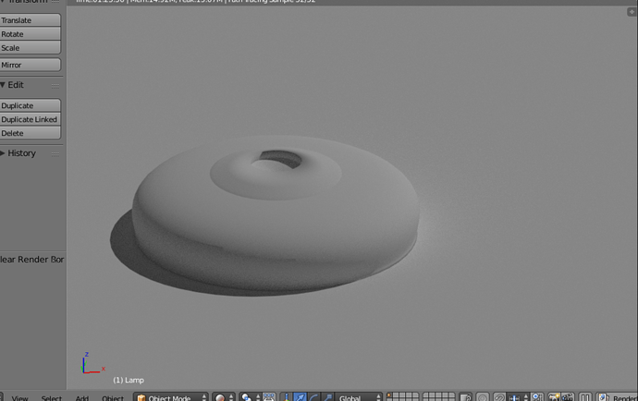Select the first layer with orange dot
Screen dimensions: 638x401
(389, 395)
